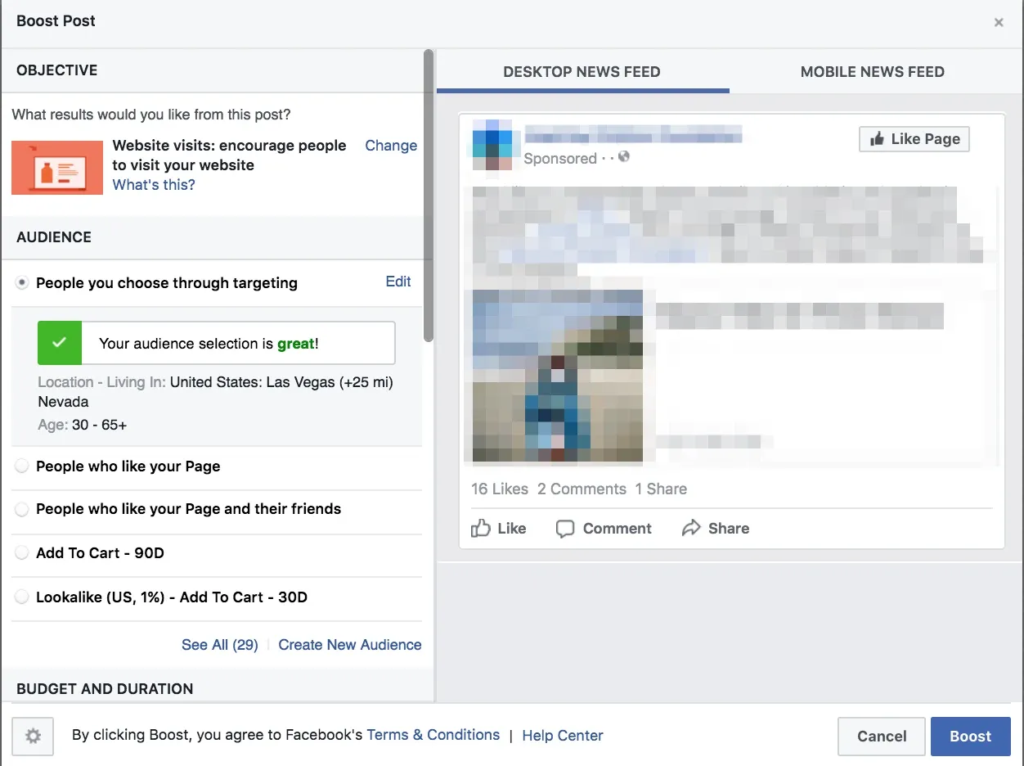The image size is (1024, 766).
Task: Click the Like Page button
Action: (914, 139)
